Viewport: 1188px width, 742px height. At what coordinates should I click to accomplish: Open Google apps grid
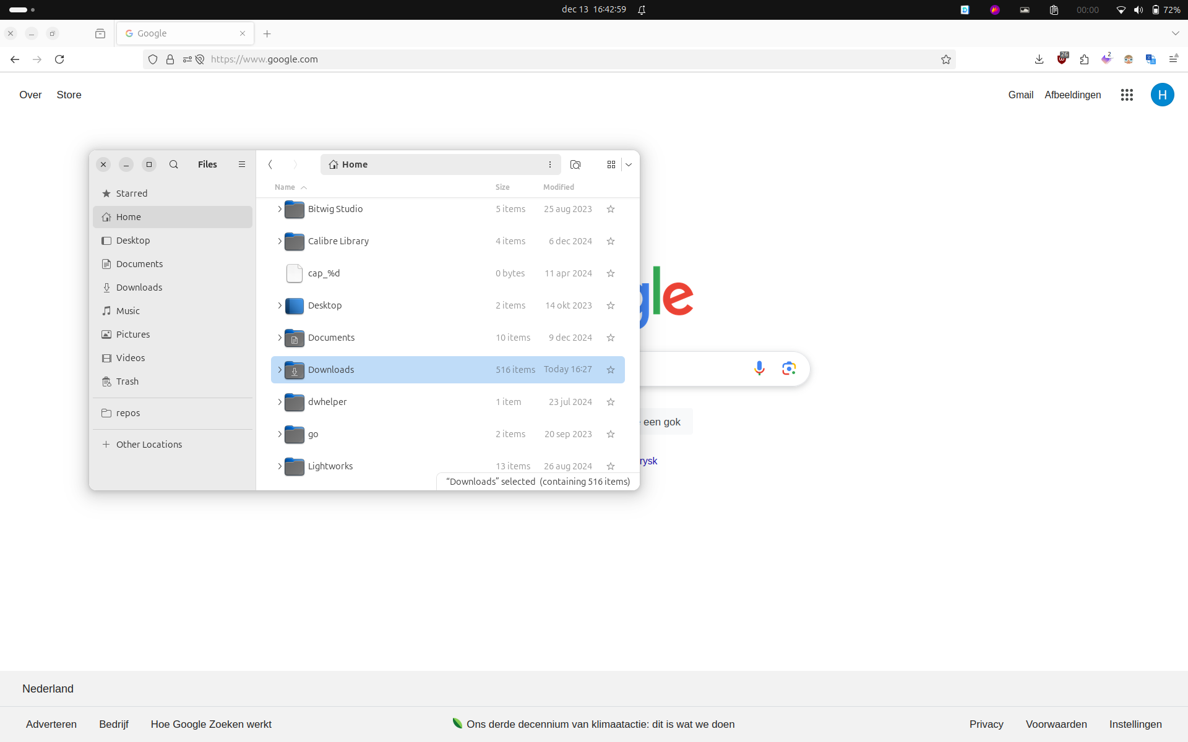coord(1127,95)
